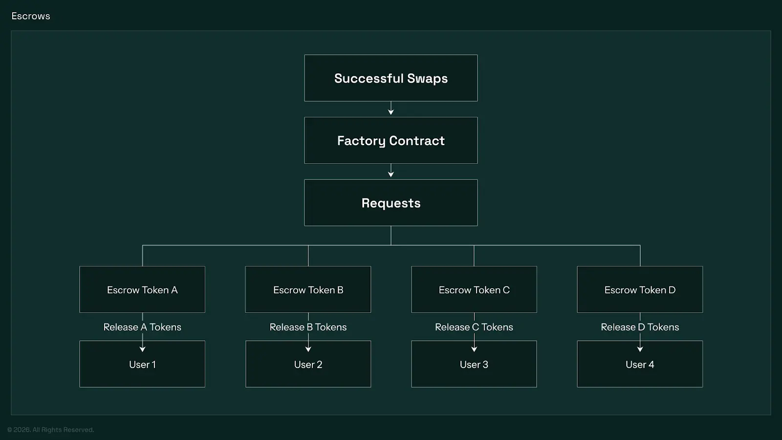Click the arrowhead pointing into User 4
This screenshot has width=782, height=440.
(640, 349)
